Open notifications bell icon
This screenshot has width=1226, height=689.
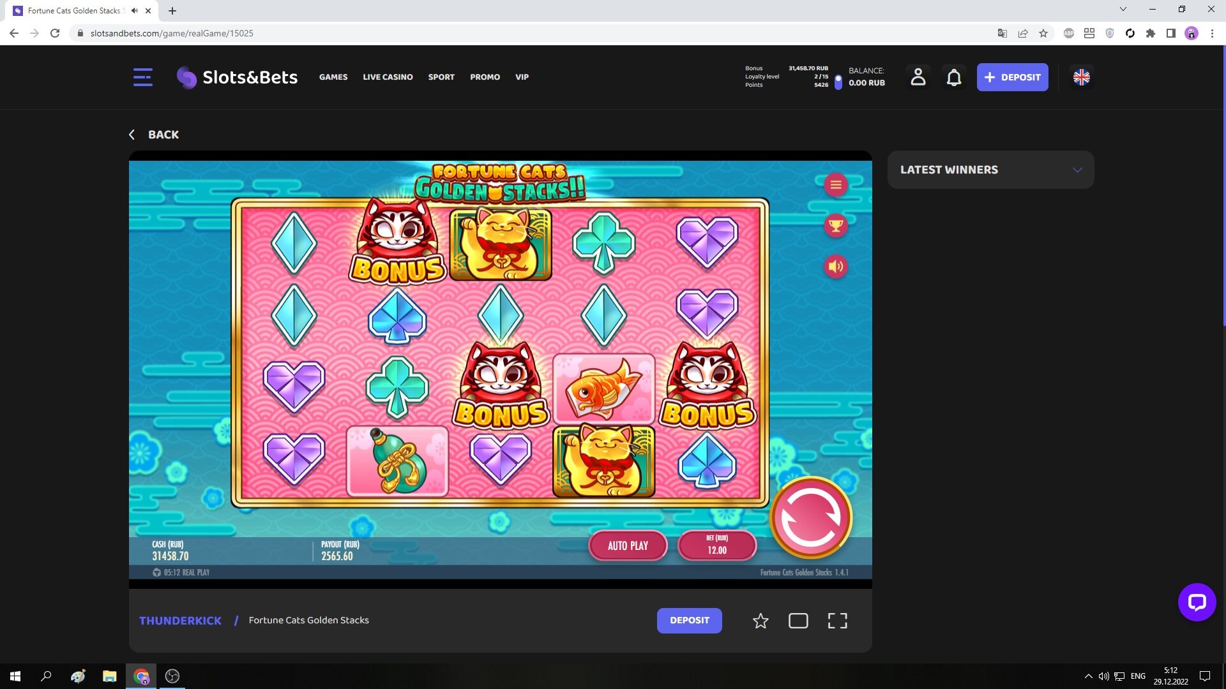point(953,77)
